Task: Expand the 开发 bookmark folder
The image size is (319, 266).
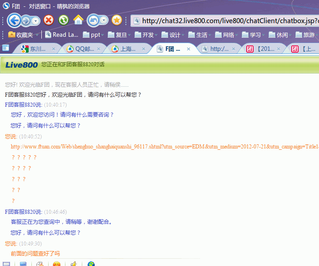Action: 146,35
